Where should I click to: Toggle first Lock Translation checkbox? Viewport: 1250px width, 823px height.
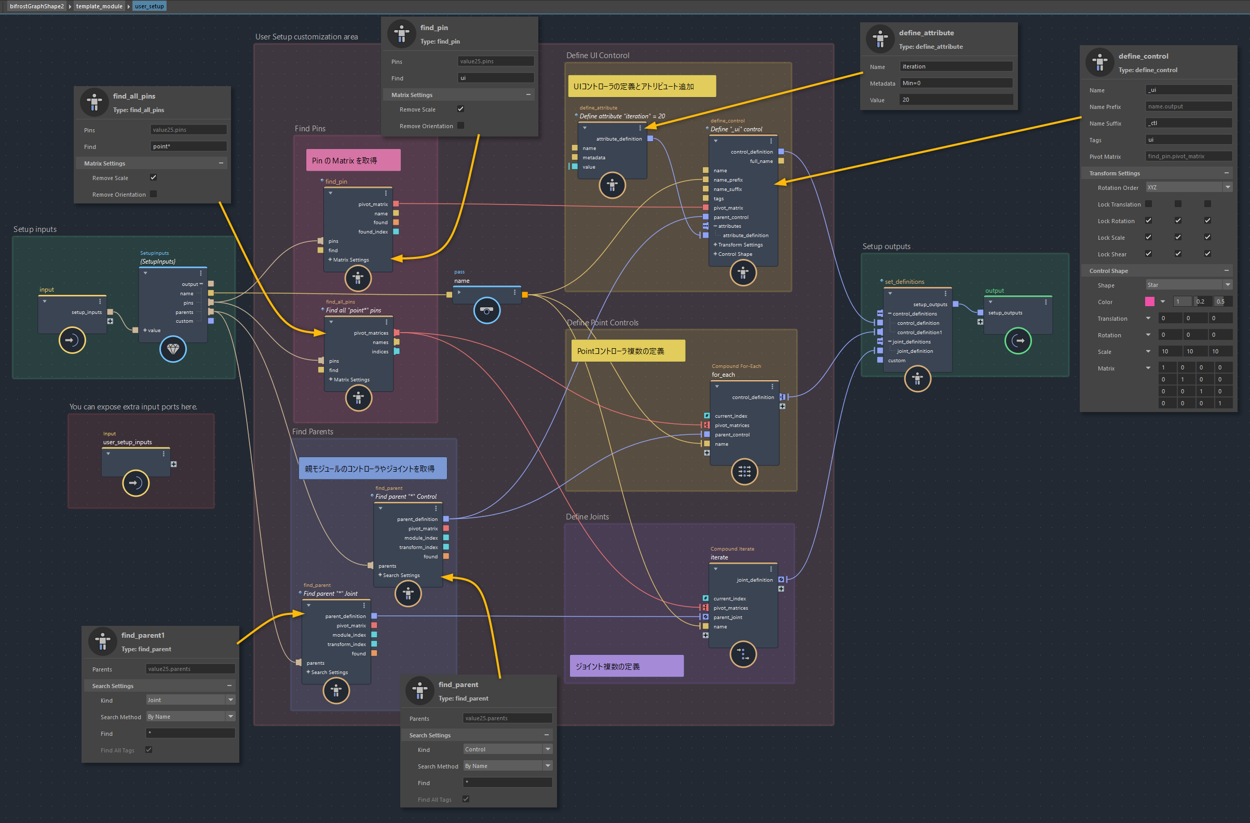1149,203
